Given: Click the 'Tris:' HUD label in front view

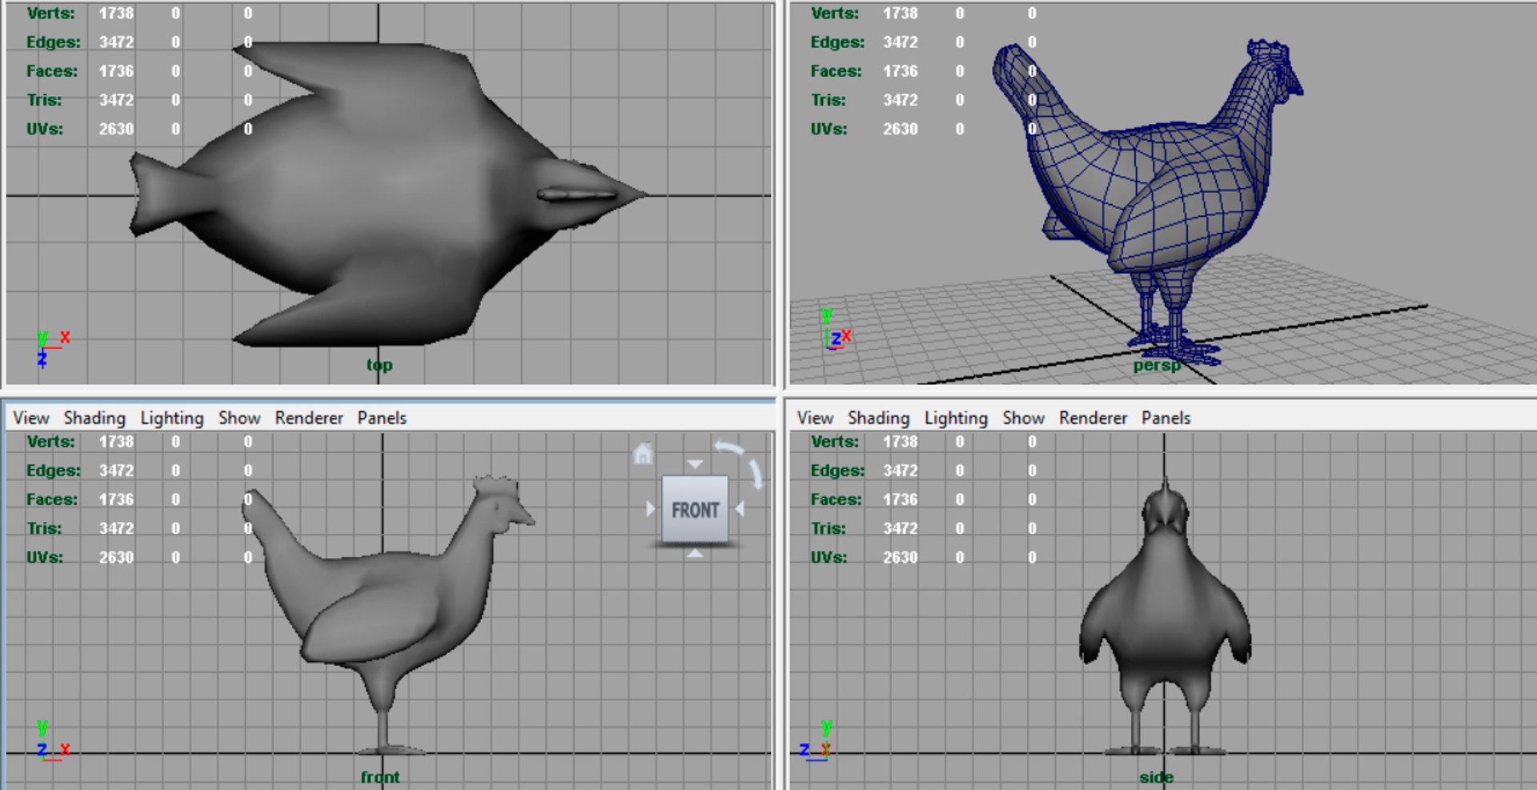Looking at the screenshot, I should point(44,528).
